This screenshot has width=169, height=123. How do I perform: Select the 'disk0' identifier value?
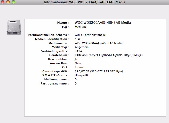[79, 39]
